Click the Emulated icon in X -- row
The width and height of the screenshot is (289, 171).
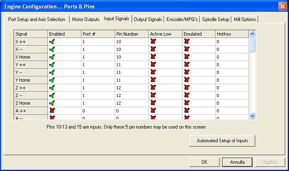point(186,49)
